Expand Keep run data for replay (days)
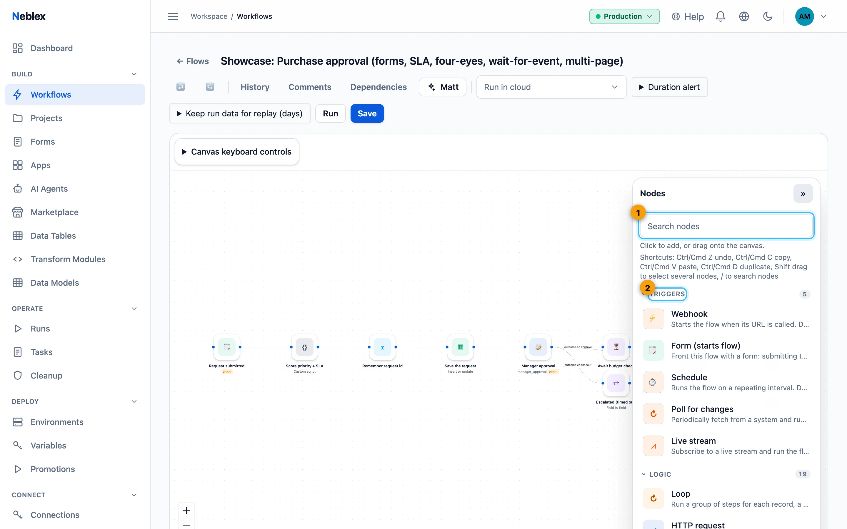 [x=240, y=113]
